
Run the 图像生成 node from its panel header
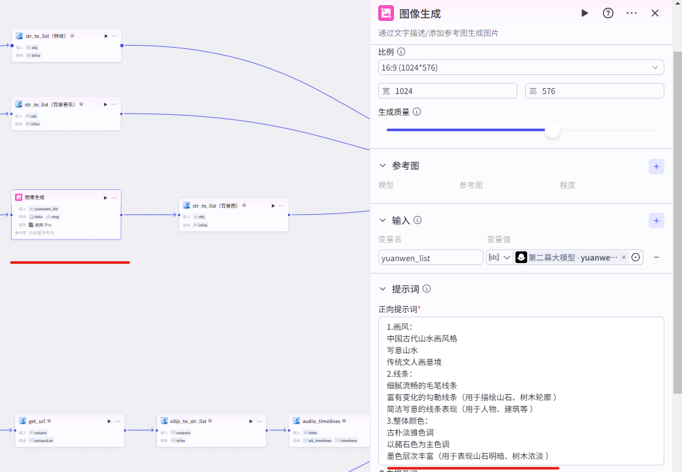coord(585,12)
